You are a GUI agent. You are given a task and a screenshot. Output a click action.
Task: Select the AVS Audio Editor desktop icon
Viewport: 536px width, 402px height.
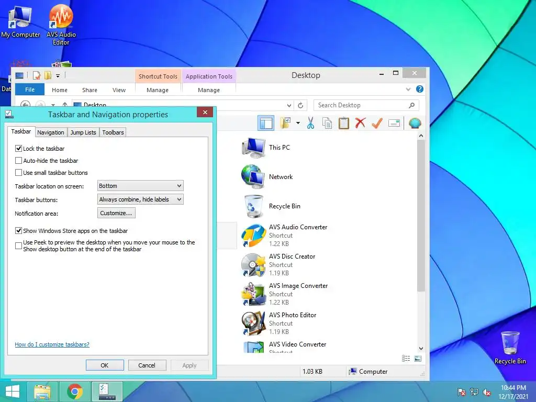61,25
